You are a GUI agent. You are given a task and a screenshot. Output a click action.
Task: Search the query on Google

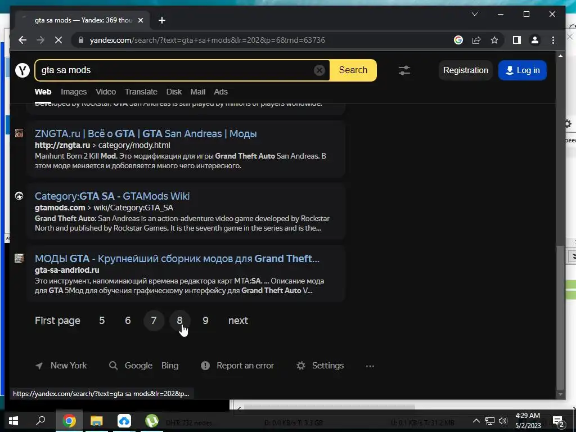[x=138, y=366]
